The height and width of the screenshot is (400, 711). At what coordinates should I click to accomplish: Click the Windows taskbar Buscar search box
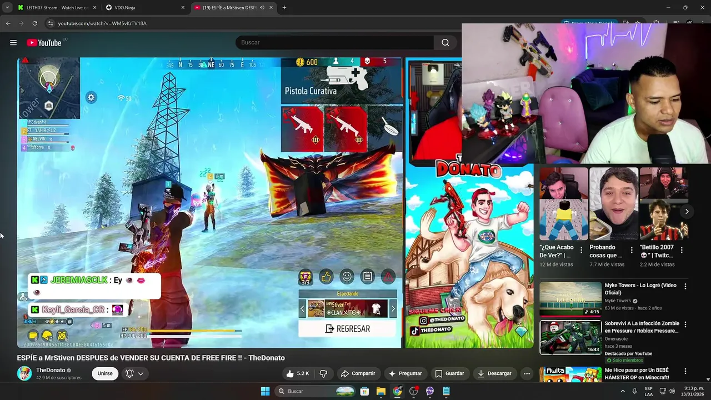tap(315, 391)
